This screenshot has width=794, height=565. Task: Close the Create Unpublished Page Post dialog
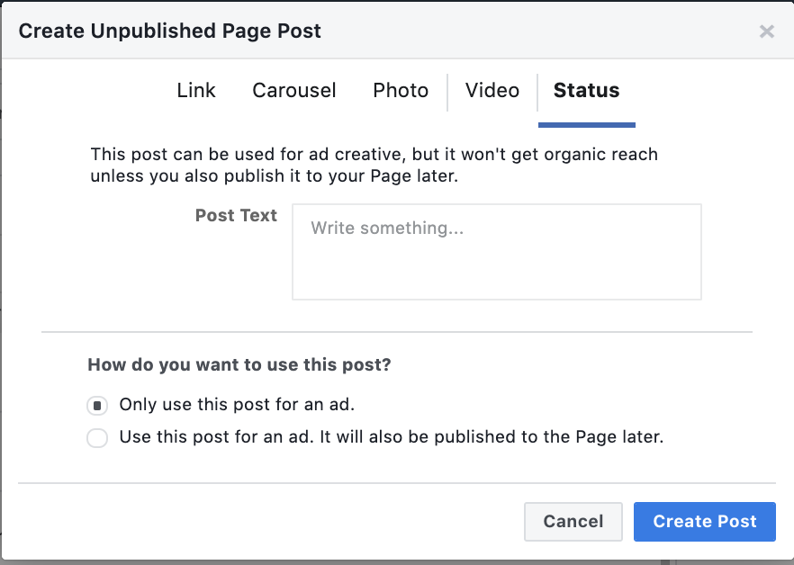766,31
